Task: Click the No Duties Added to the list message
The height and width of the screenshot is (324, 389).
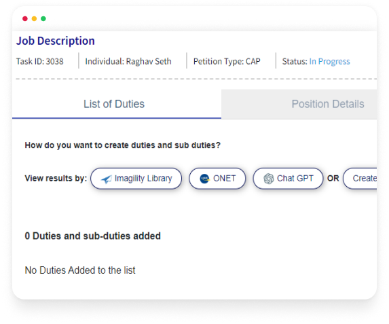Action: point(80,270)
